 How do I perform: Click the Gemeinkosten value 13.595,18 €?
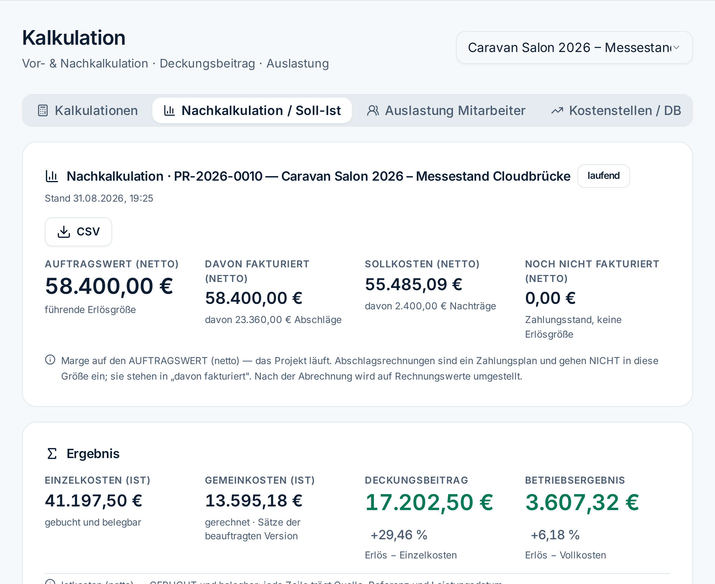click(254, 500)
